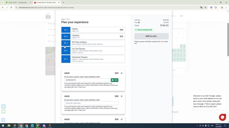Open the tab search dropdown arrow
Image resolution: width=229 pixels, height=128 pixels.
coord(3,2)
